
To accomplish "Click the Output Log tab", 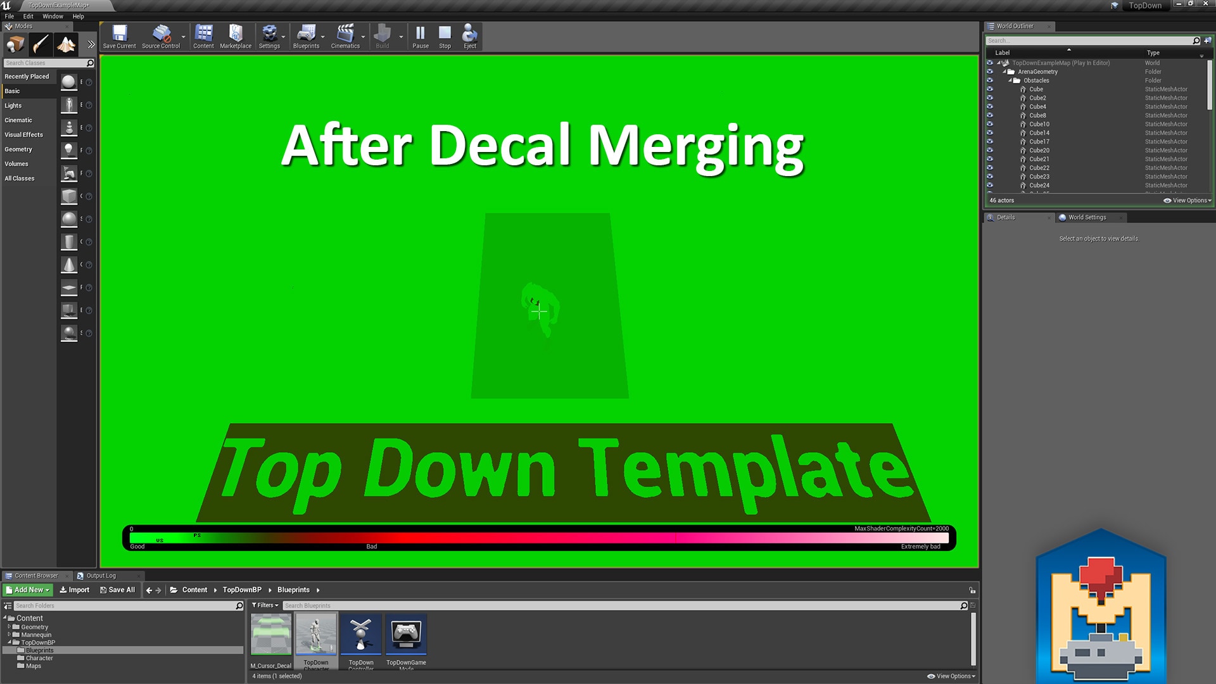I will pyautogui.click(x=99, y=576).
